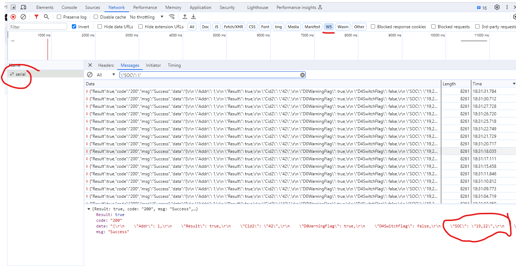The width and height of the screenshot is (516, 266).
Task: Toggle the device toolbar icon
Action: click(23, 7)
